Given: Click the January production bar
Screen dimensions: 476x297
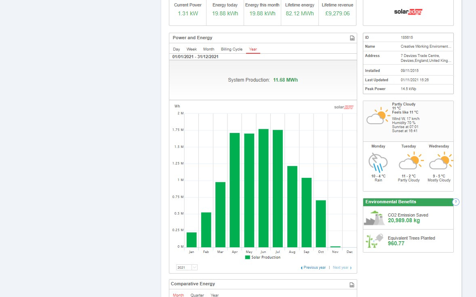Looking at the screenshot, I should [192, 240].
